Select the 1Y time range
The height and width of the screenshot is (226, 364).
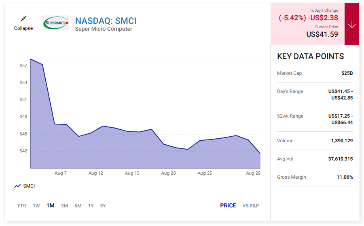coord(91,206)
